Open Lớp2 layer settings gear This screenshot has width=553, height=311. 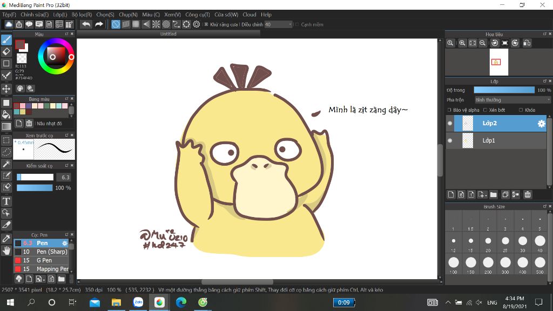coord(541,124)
